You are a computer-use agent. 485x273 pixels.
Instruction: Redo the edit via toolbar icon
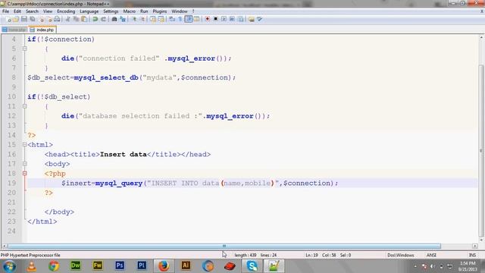click(x=104, y=19)
